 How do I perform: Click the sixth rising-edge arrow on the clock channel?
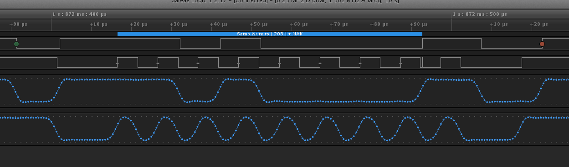pos(320,64)
